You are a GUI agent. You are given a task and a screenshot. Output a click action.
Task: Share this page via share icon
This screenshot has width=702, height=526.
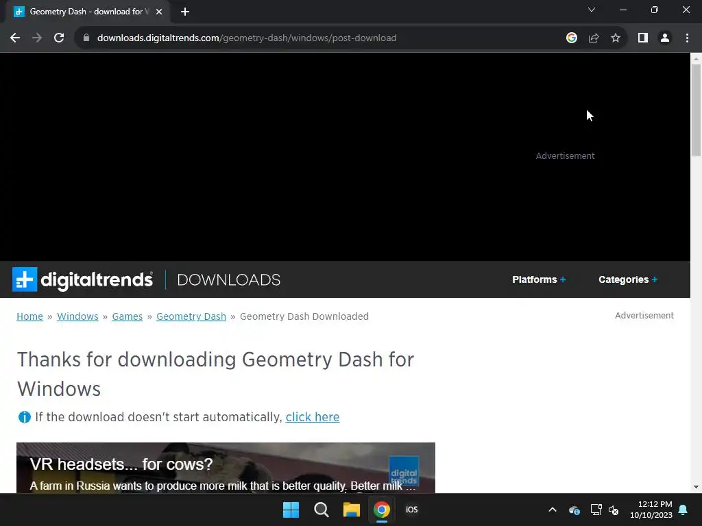click(594, 38)
